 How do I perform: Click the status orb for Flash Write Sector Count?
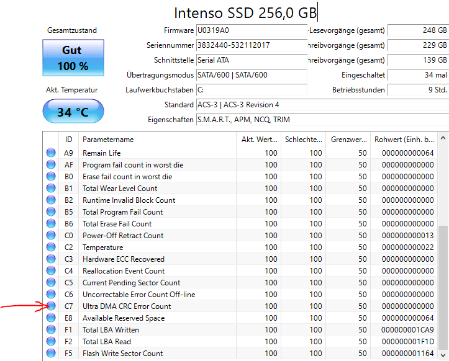pos(51,354)
